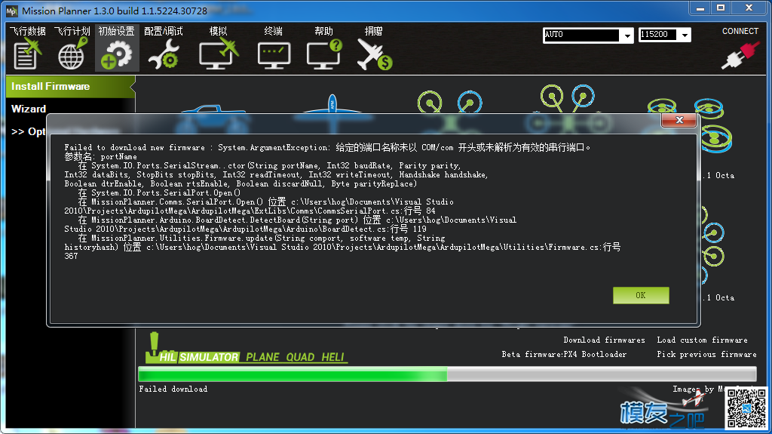Open the 捐赠 donate plane icon
Image resolution: width=772 pixels, height=434 pixels.
pos(374,55)
